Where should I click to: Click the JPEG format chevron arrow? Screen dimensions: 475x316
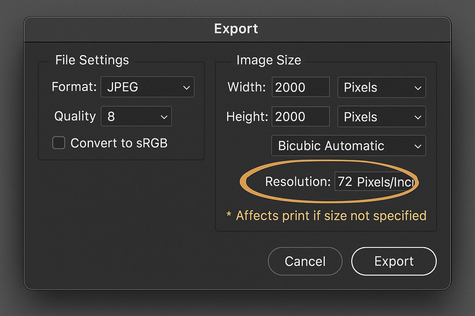187,88
